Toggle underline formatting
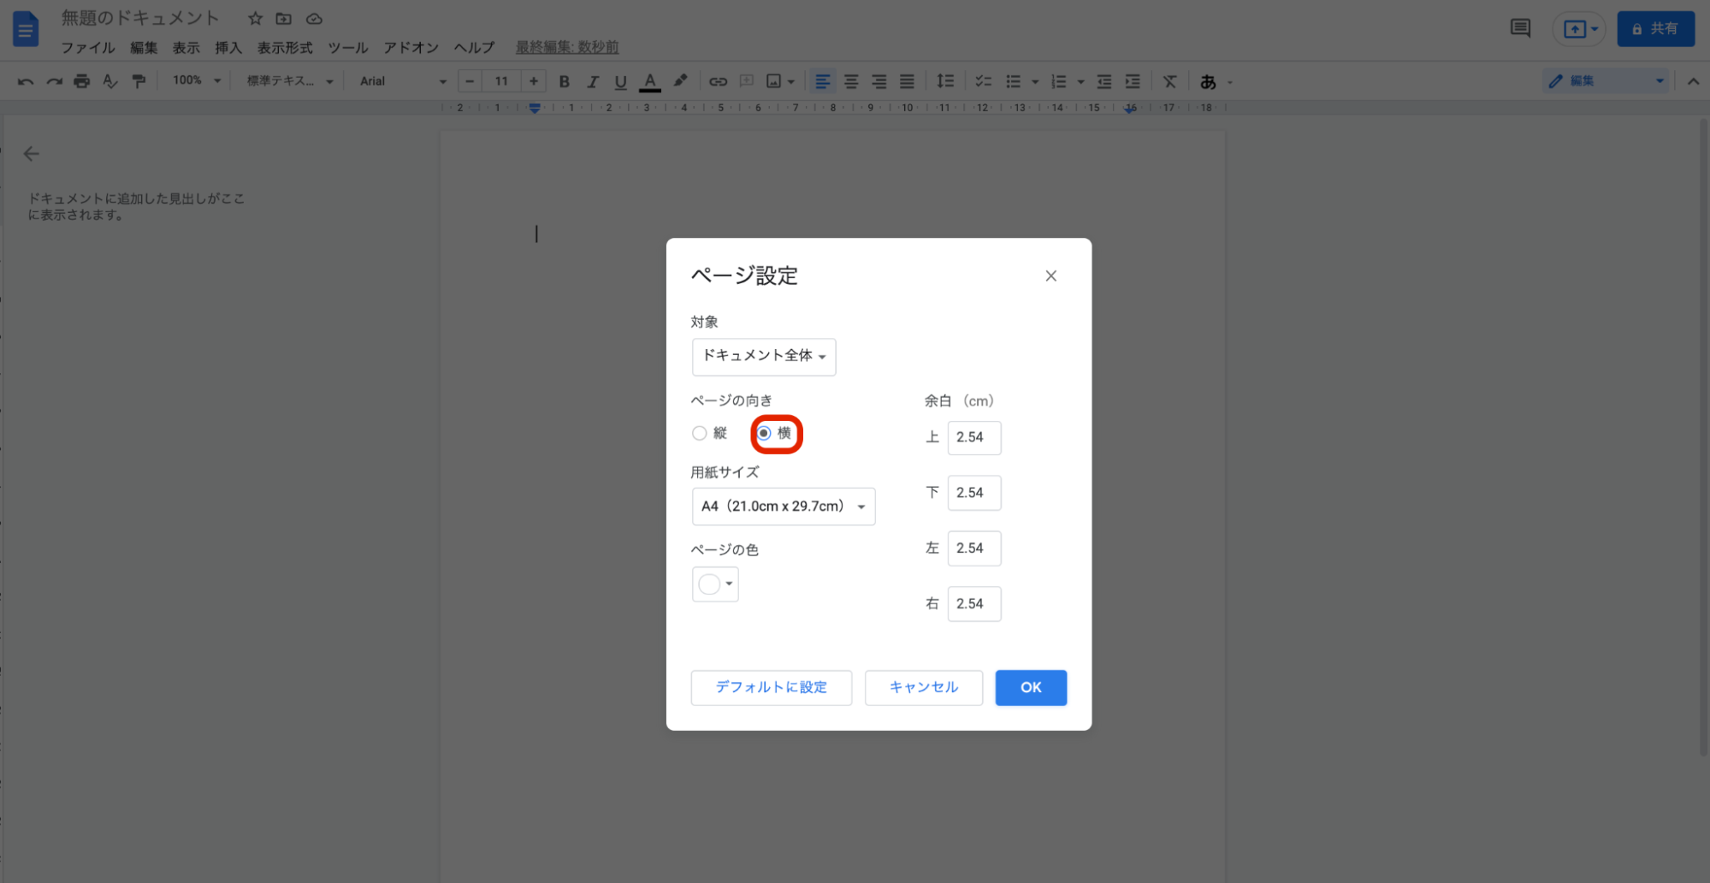Screen dimensions: 1710x883 coord(620,81)
